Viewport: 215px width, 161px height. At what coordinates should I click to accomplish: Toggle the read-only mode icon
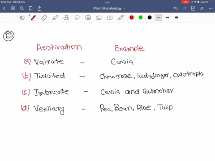click(22, 18)
